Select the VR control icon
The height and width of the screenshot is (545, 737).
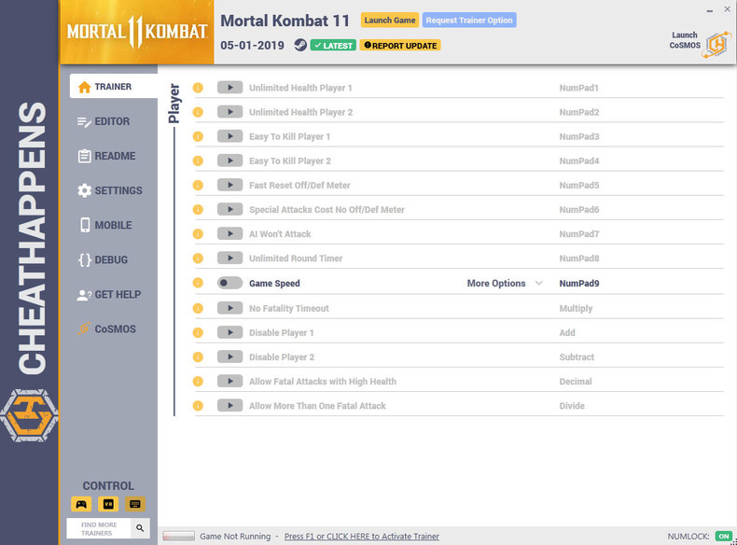tap(108, 504)
